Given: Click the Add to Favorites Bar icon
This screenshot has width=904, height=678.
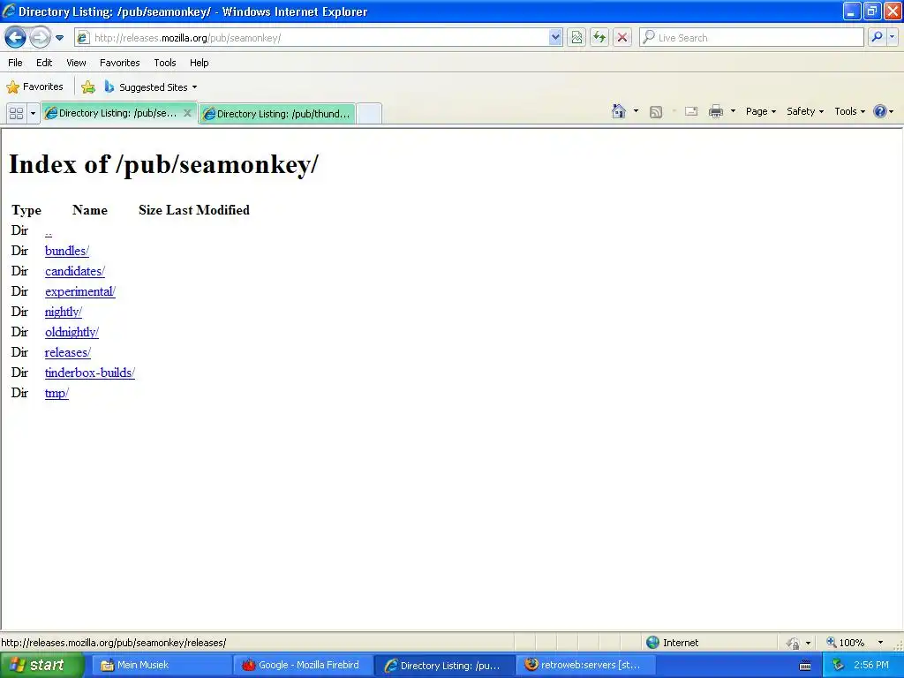Looking at the screenshot, I should point(88,87).
